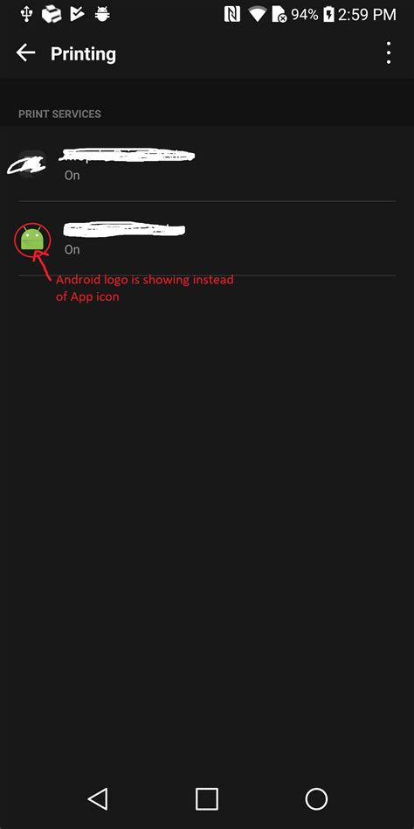The width and height of the screenshot is (414, 829).
Task: Tap the NFC status icon
Action: pyautogui.click(x=232, y=14)
